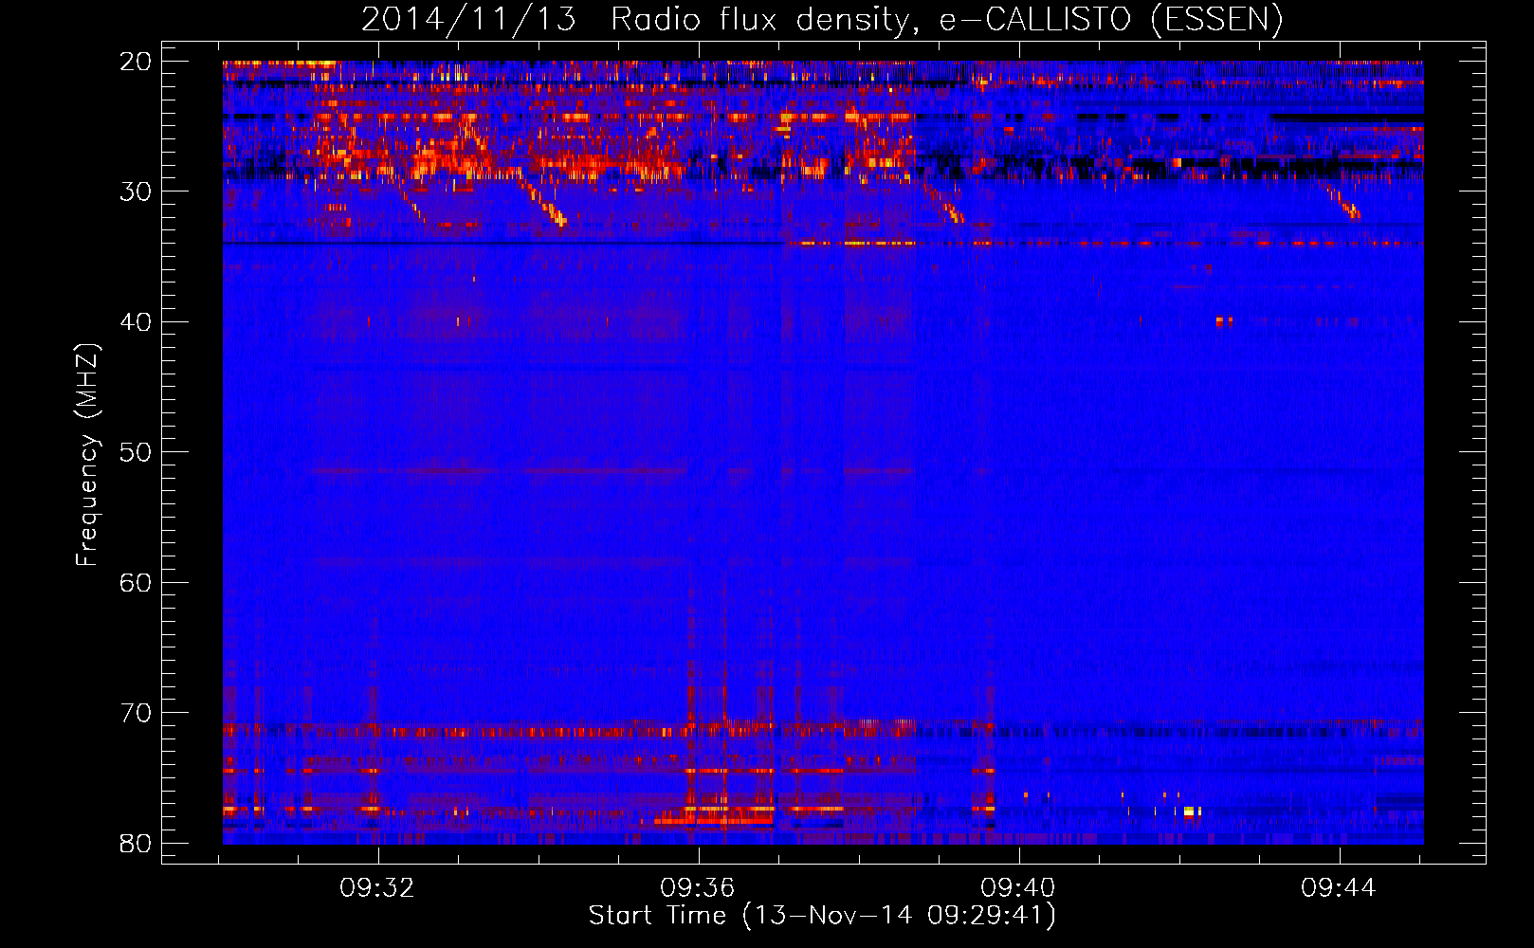Click the 'Start Time (13-Nov-14 09:29:41)' label

click(x=822, y=916)
